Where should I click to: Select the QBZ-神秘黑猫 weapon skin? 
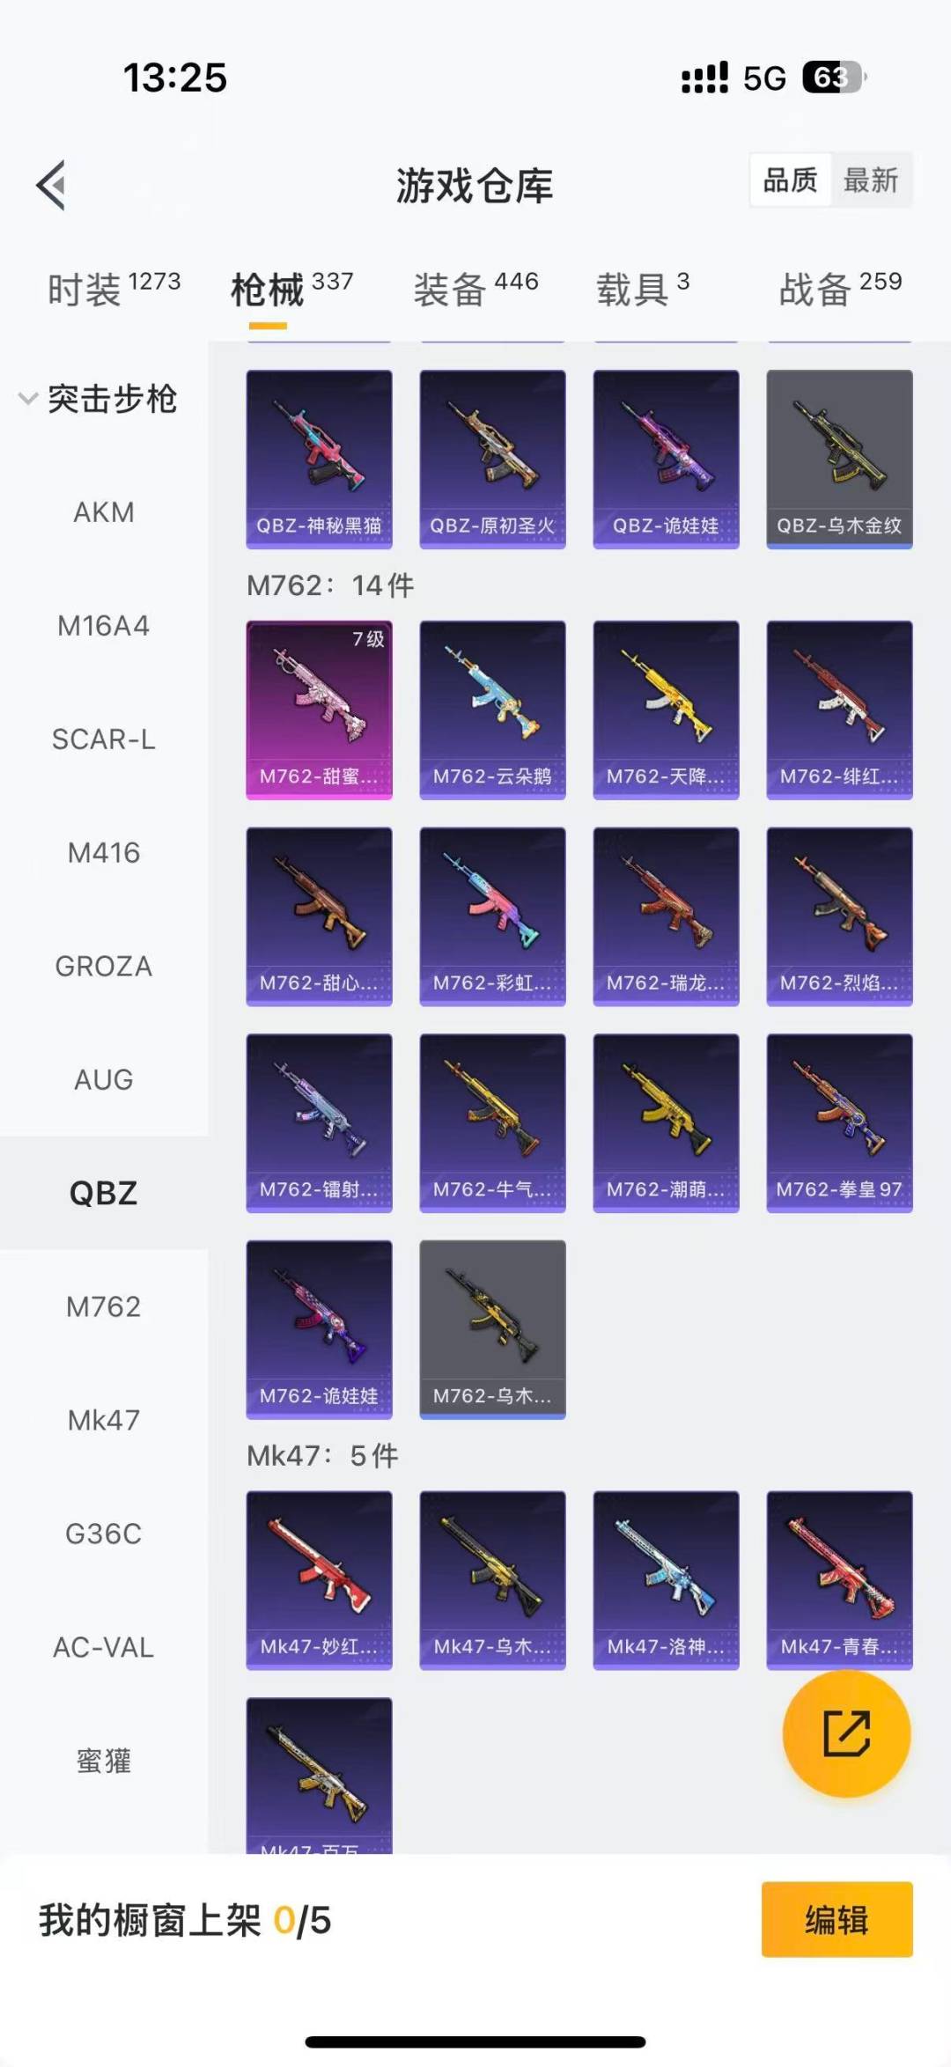point(319,459)
